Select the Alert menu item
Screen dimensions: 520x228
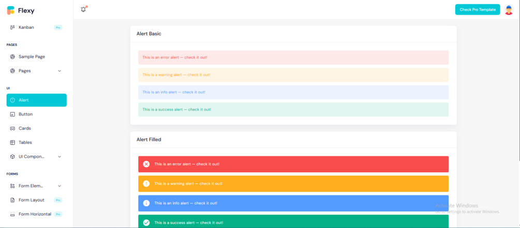[37, 100]
